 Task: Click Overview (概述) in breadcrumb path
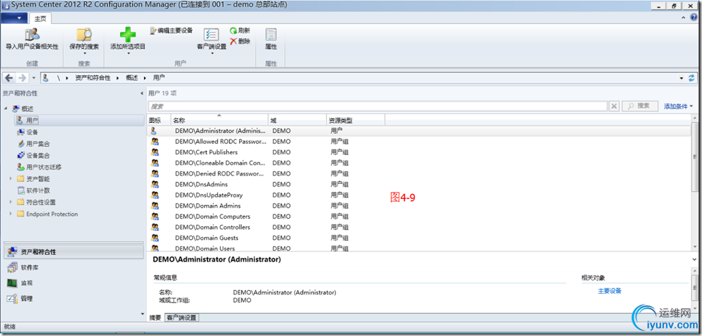[132, 78]
